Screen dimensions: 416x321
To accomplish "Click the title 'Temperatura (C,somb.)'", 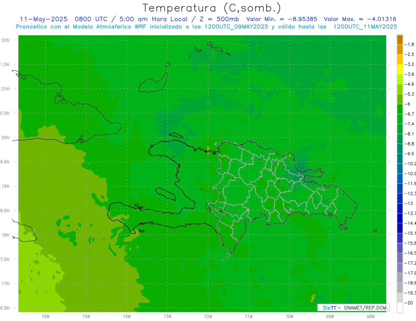I will point(212,8).
